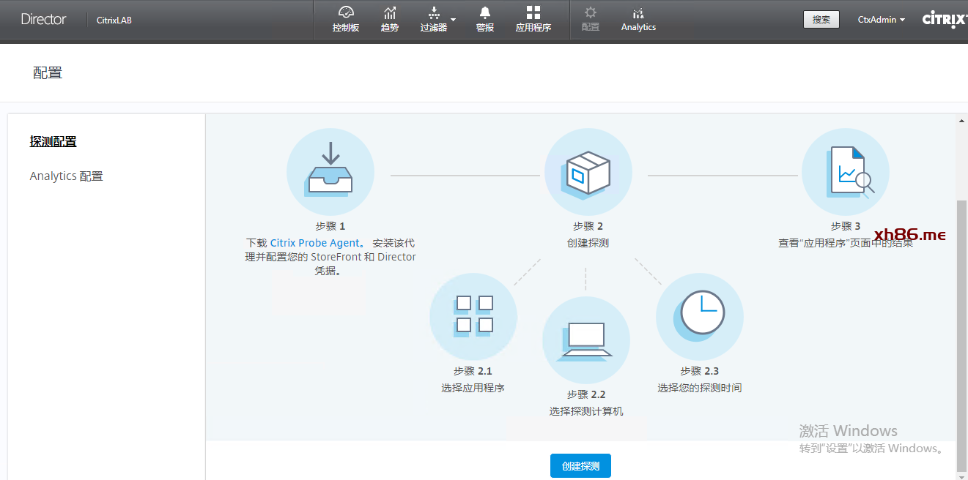Click the vertical scrollbar on the right
Screen dimensions: 968x480
click(961, 329)
